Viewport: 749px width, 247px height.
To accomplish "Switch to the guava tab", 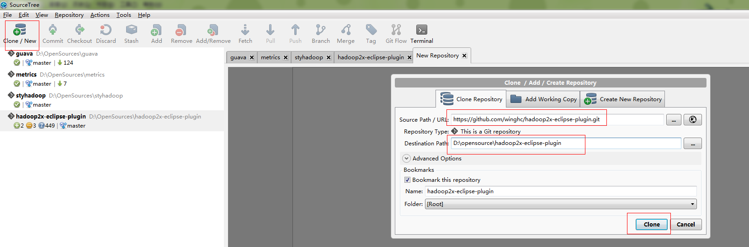I will click(x=238, y=57).
